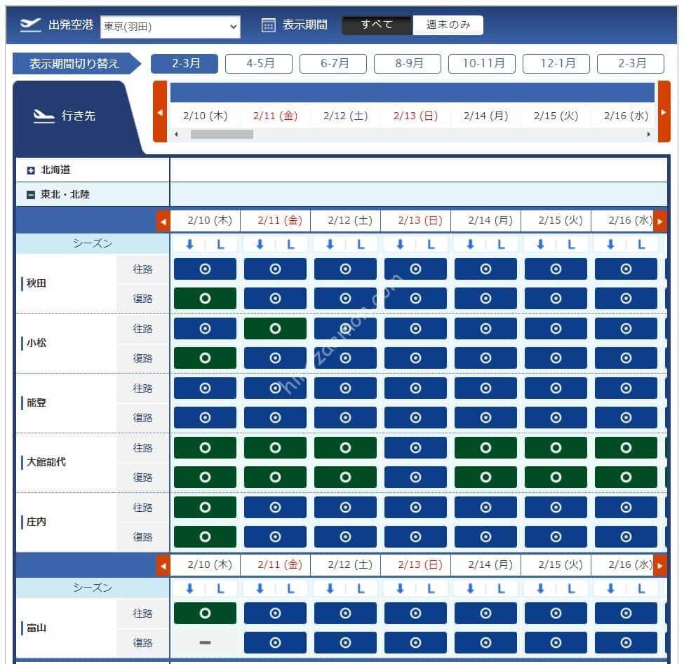Select 秋田 復路 availability on 2/16

(x=626, y=299)
